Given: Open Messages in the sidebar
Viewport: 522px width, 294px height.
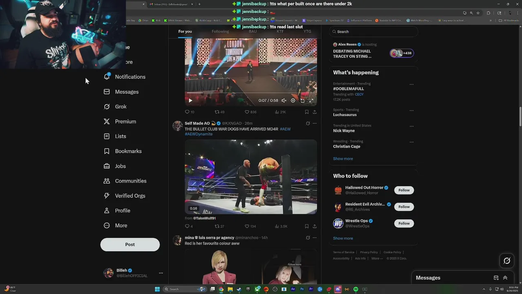Looking at the screenshot, I should pos(121,92).
